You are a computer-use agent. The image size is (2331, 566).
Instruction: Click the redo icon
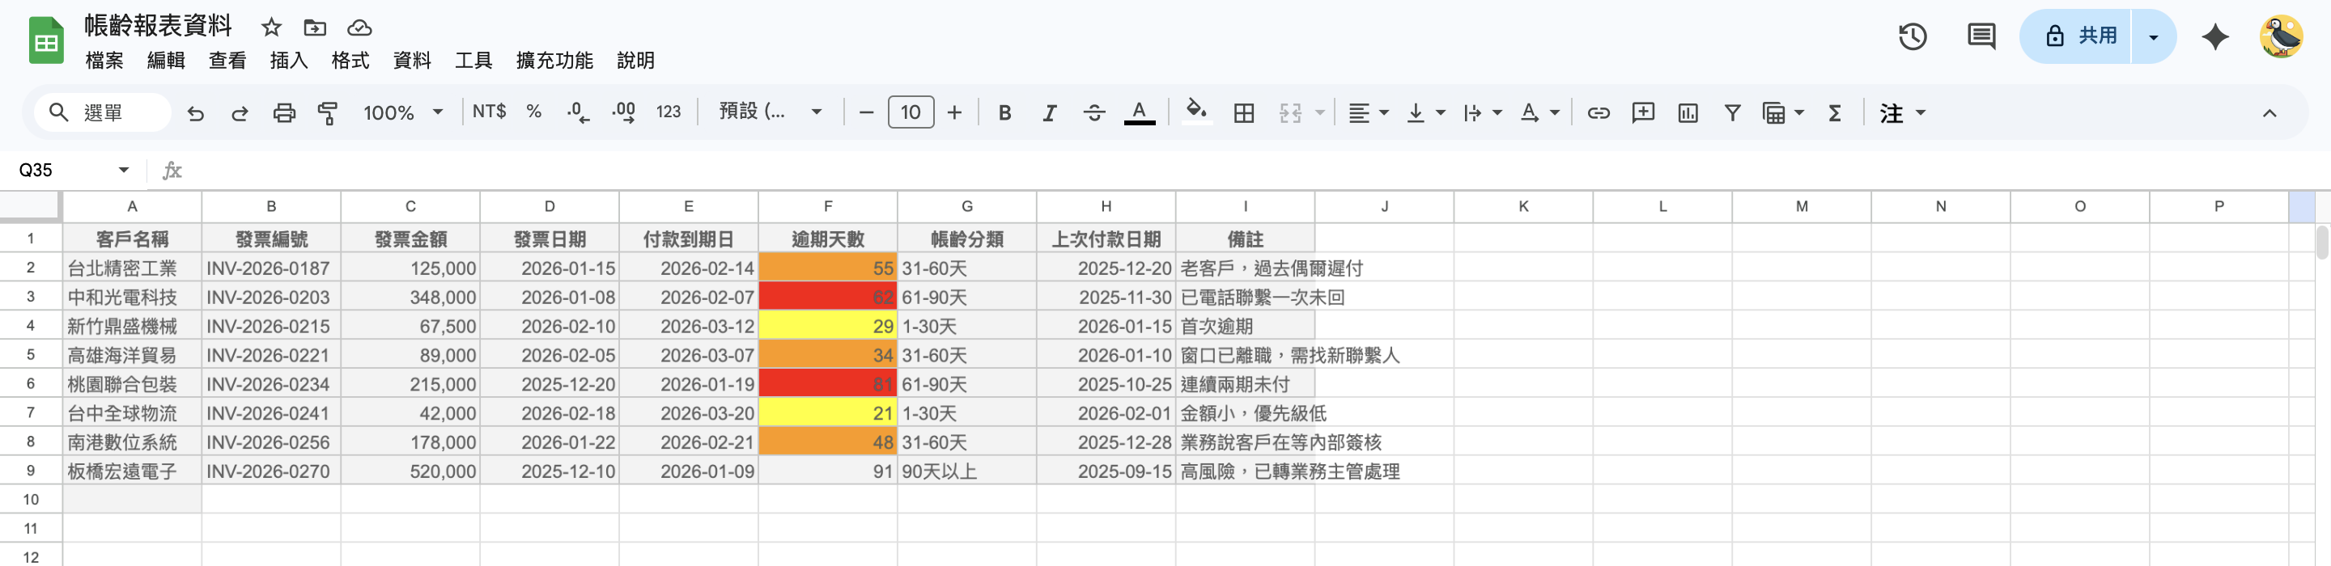click(240, 113)
